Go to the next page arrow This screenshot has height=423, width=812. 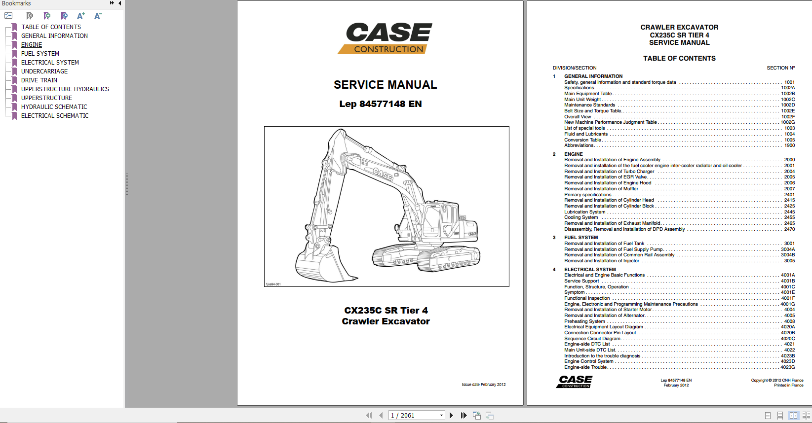[451, 416]
